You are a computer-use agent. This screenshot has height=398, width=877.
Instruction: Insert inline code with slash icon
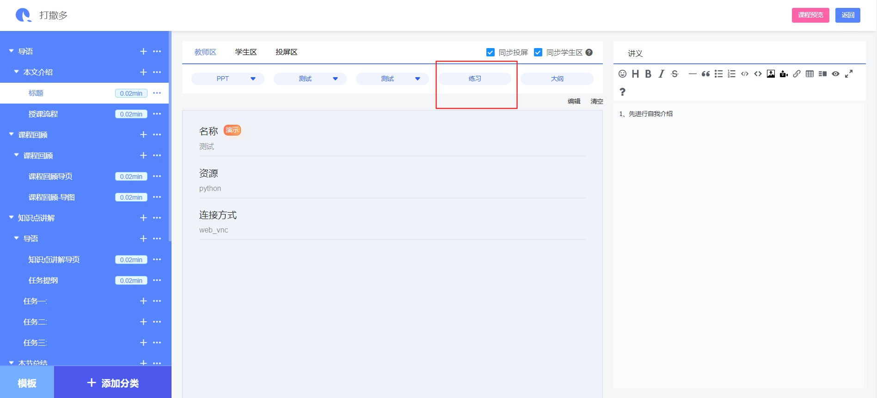745,74
